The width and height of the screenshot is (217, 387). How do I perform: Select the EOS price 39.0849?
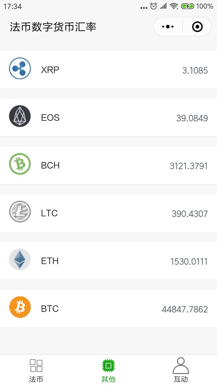pyautogui.click(x=192, y=118)
